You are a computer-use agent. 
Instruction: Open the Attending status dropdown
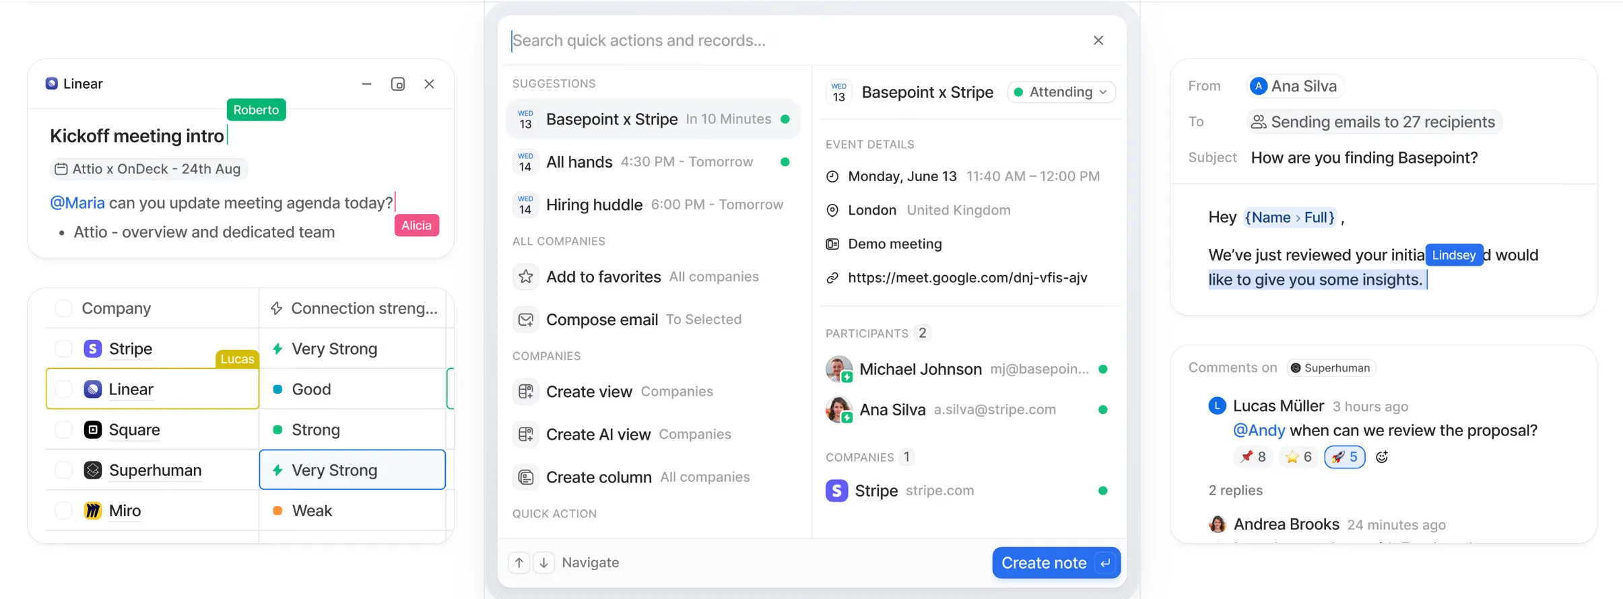pos(1061,92)
